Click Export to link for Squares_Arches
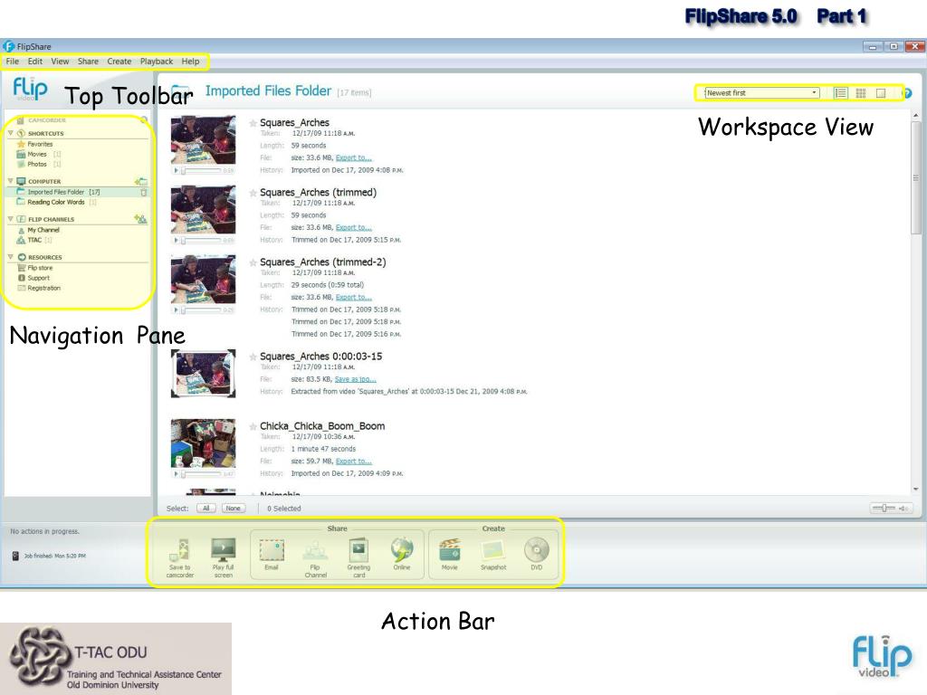This screenshot has height=695, width=927. pos(354,157)
